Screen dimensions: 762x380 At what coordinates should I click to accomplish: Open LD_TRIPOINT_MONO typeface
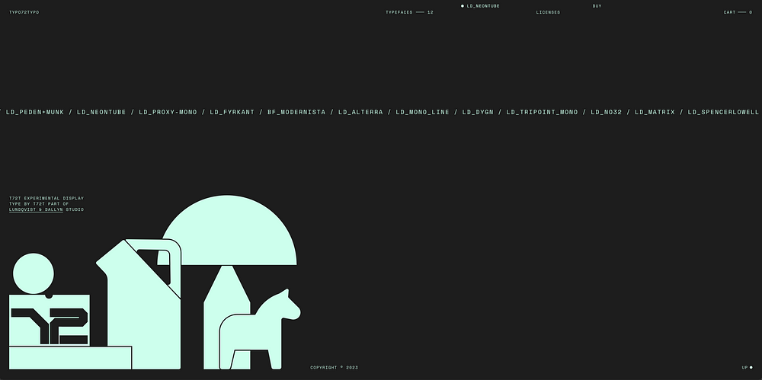(542, 112)
